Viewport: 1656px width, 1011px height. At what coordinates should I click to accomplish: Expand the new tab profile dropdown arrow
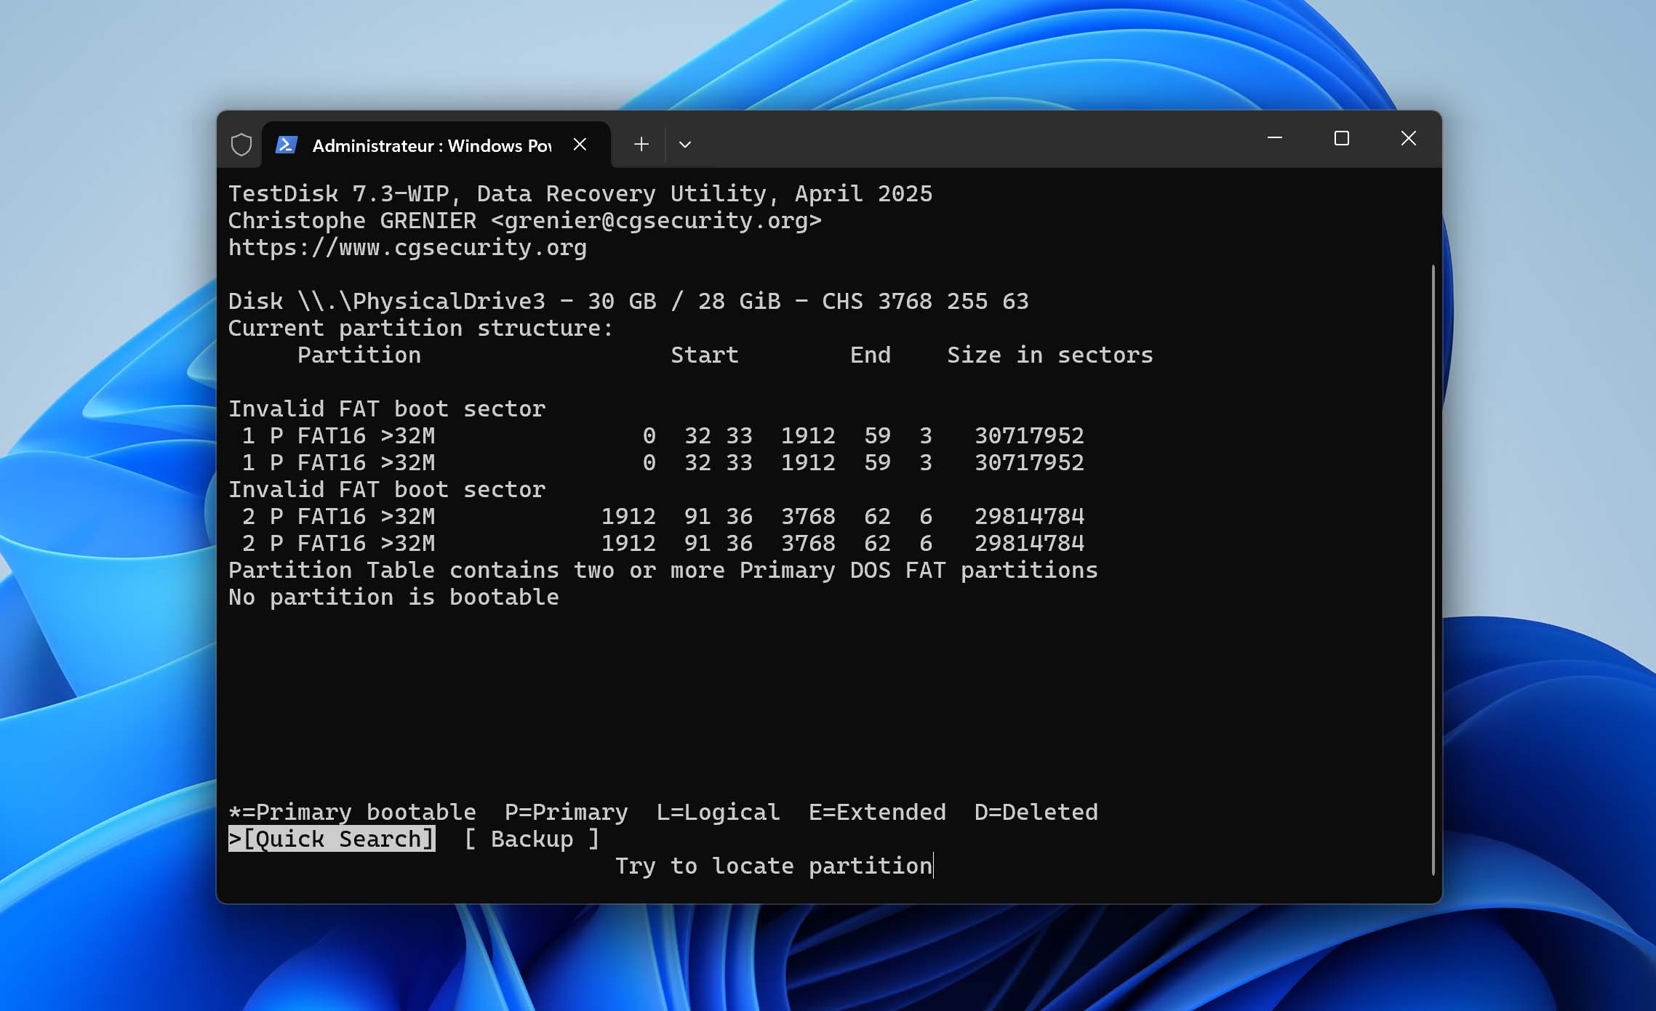pyautogui.click(x=684, y=144)
